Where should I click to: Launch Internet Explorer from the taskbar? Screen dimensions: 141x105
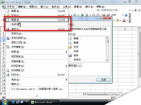13,102
